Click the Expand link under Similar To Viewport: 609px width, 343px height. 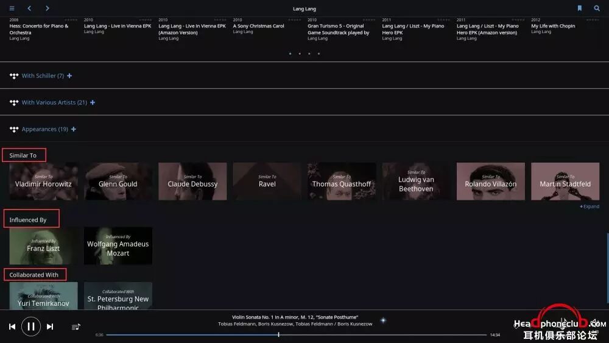coord(590,207)
